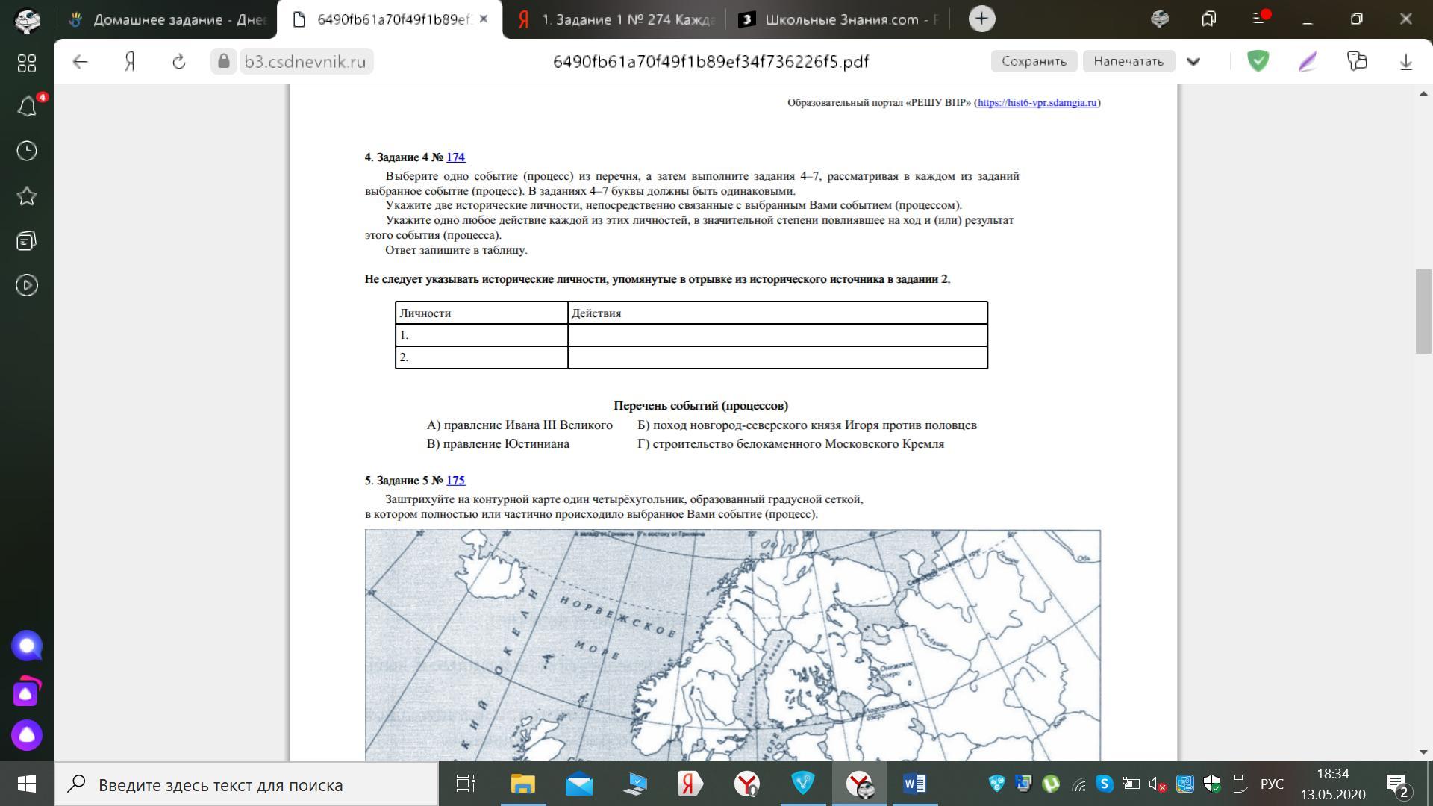Click the b3.csdnevnik.ru address field

[x=305, y=61]
